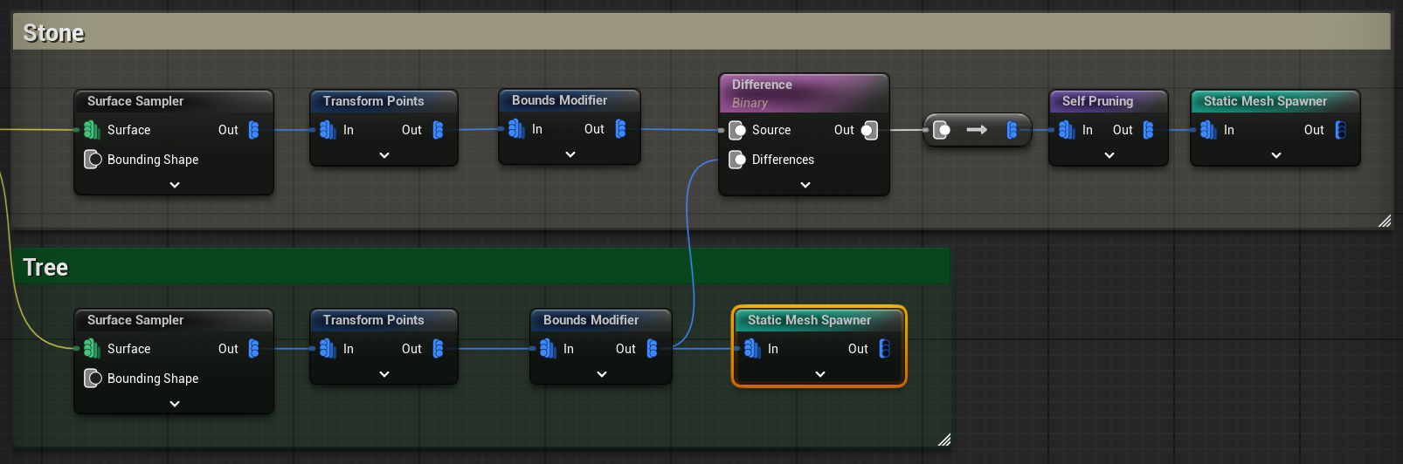
Task: Expand Stone Surface Sampler node pins
Action: click(175, 185)
